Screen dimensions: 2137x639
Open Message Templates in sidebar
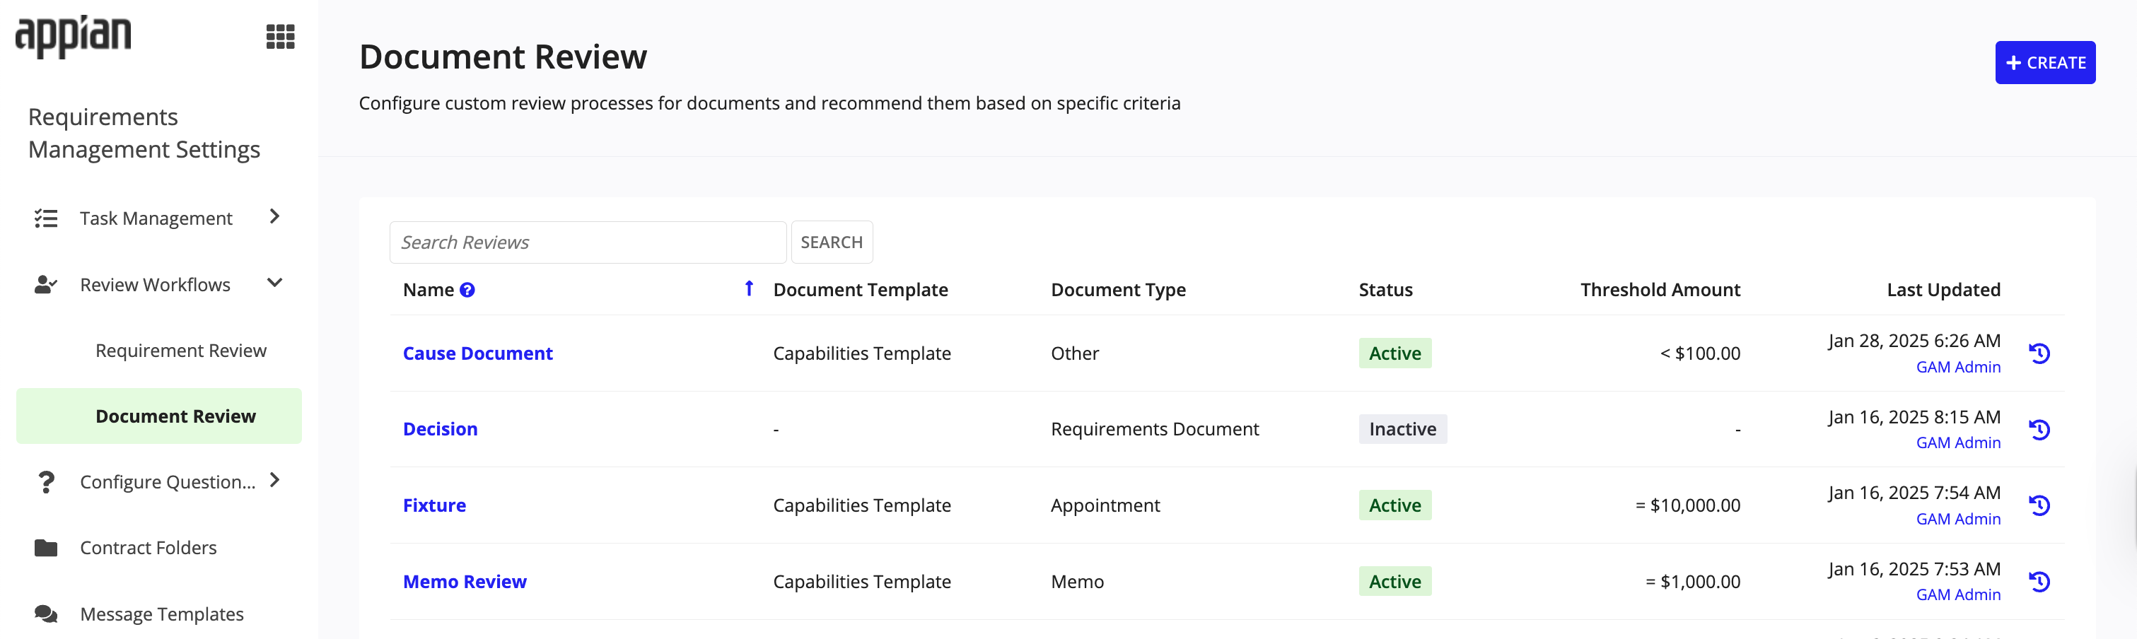162,614
